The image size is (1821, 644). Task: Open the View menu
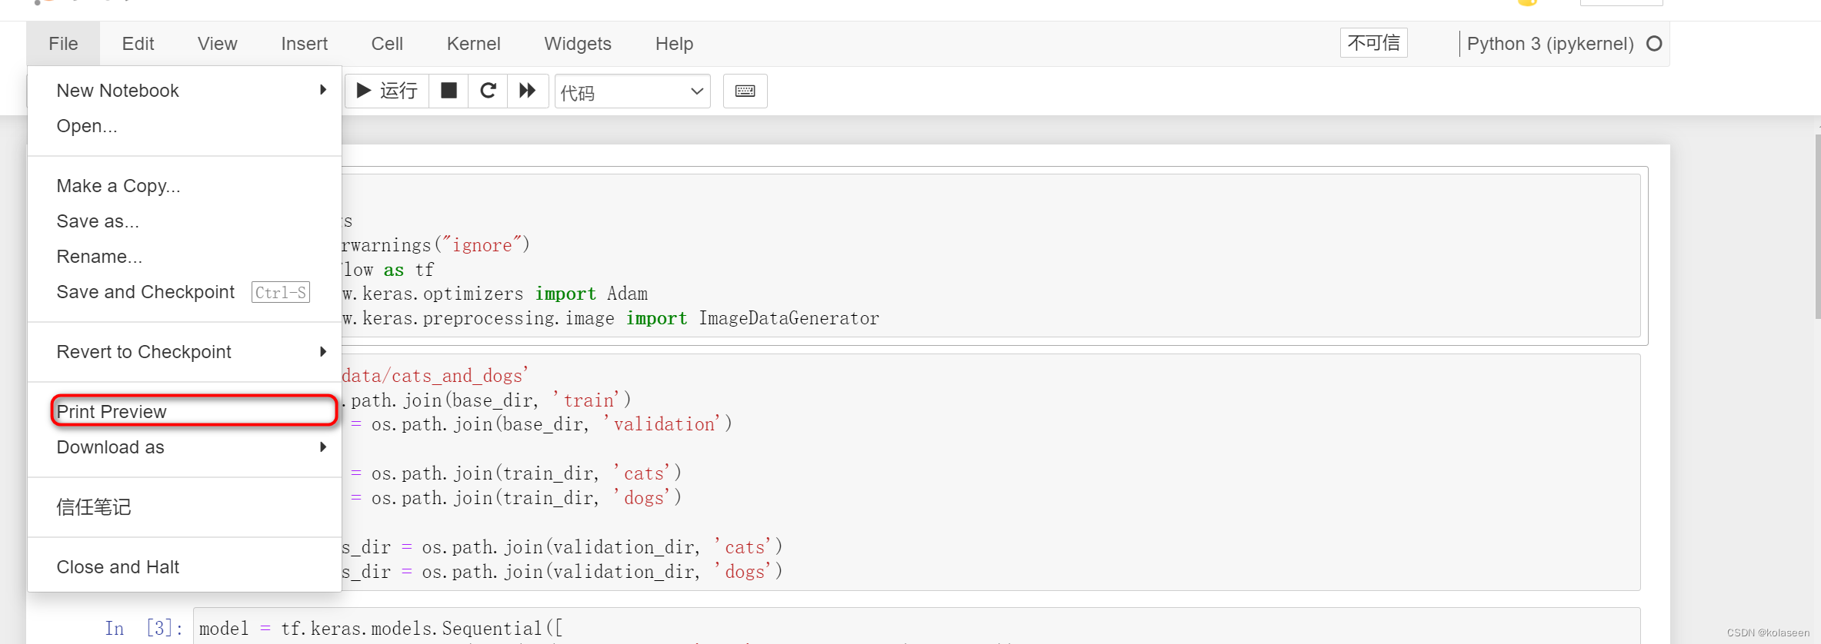(x=217, y=44)
